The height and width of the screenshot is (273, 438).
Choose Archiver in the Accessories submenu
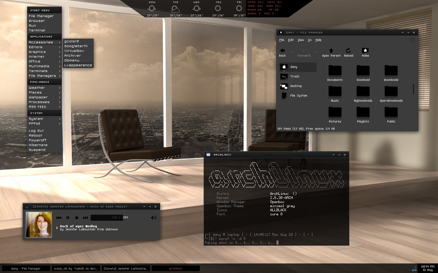pos(78,56)
